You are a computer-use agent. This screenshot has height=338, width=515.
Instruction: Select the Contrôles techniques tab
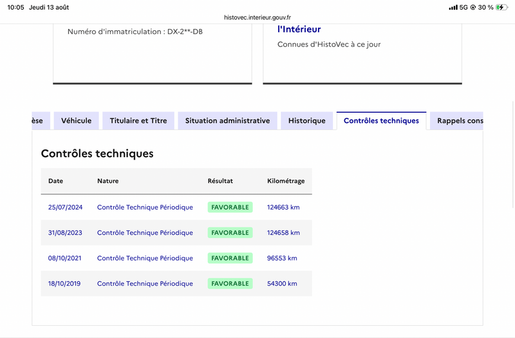tap(381, 120)
